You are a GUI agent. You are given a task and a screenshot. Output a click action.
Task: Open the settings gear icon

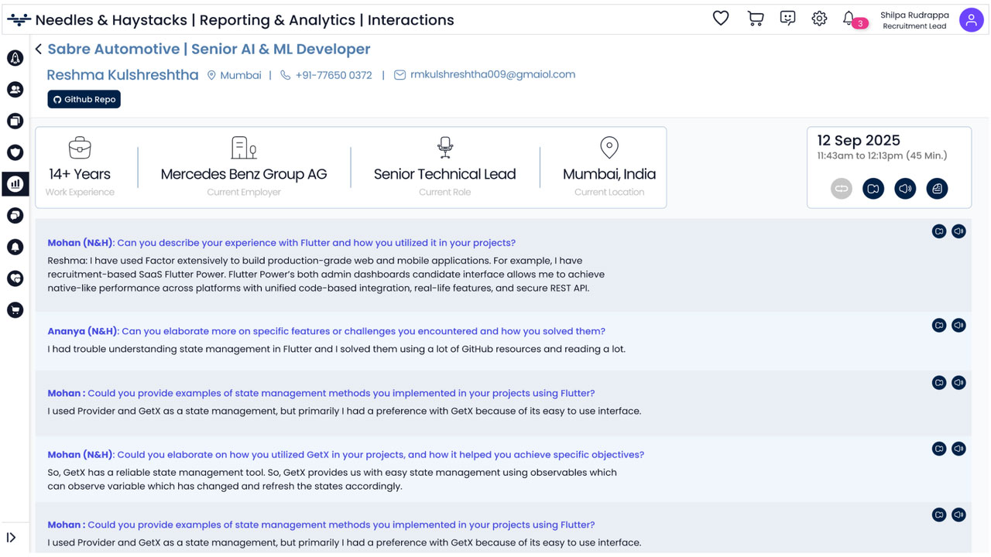click(819, 19)
